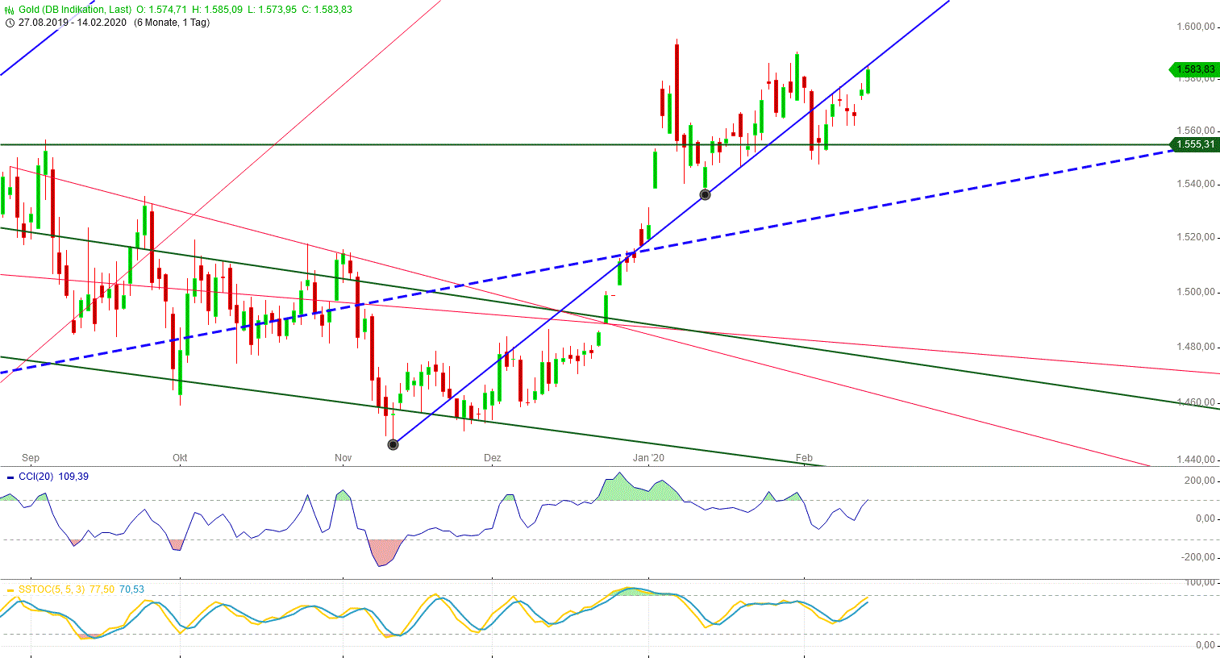Click the CCI value '109,39'
The width and height of the screenshot is (1220, 658).
tap(73, 477)
